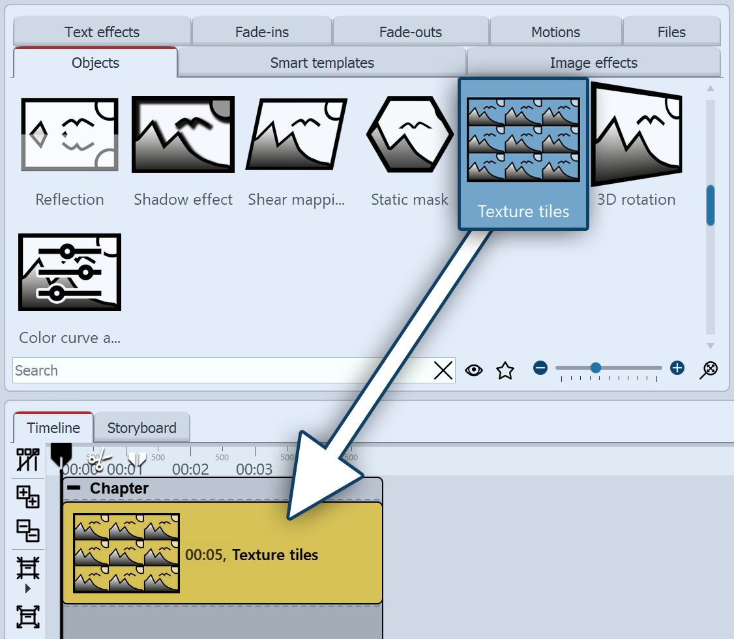734x639 pixels.
Task: Toggle the effect preview eye icon
Action: tap(474, 370)
